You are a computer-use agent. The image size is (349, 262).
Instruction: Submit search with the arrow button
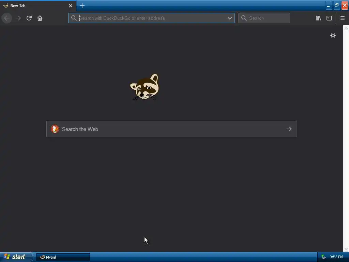(289, 129)
